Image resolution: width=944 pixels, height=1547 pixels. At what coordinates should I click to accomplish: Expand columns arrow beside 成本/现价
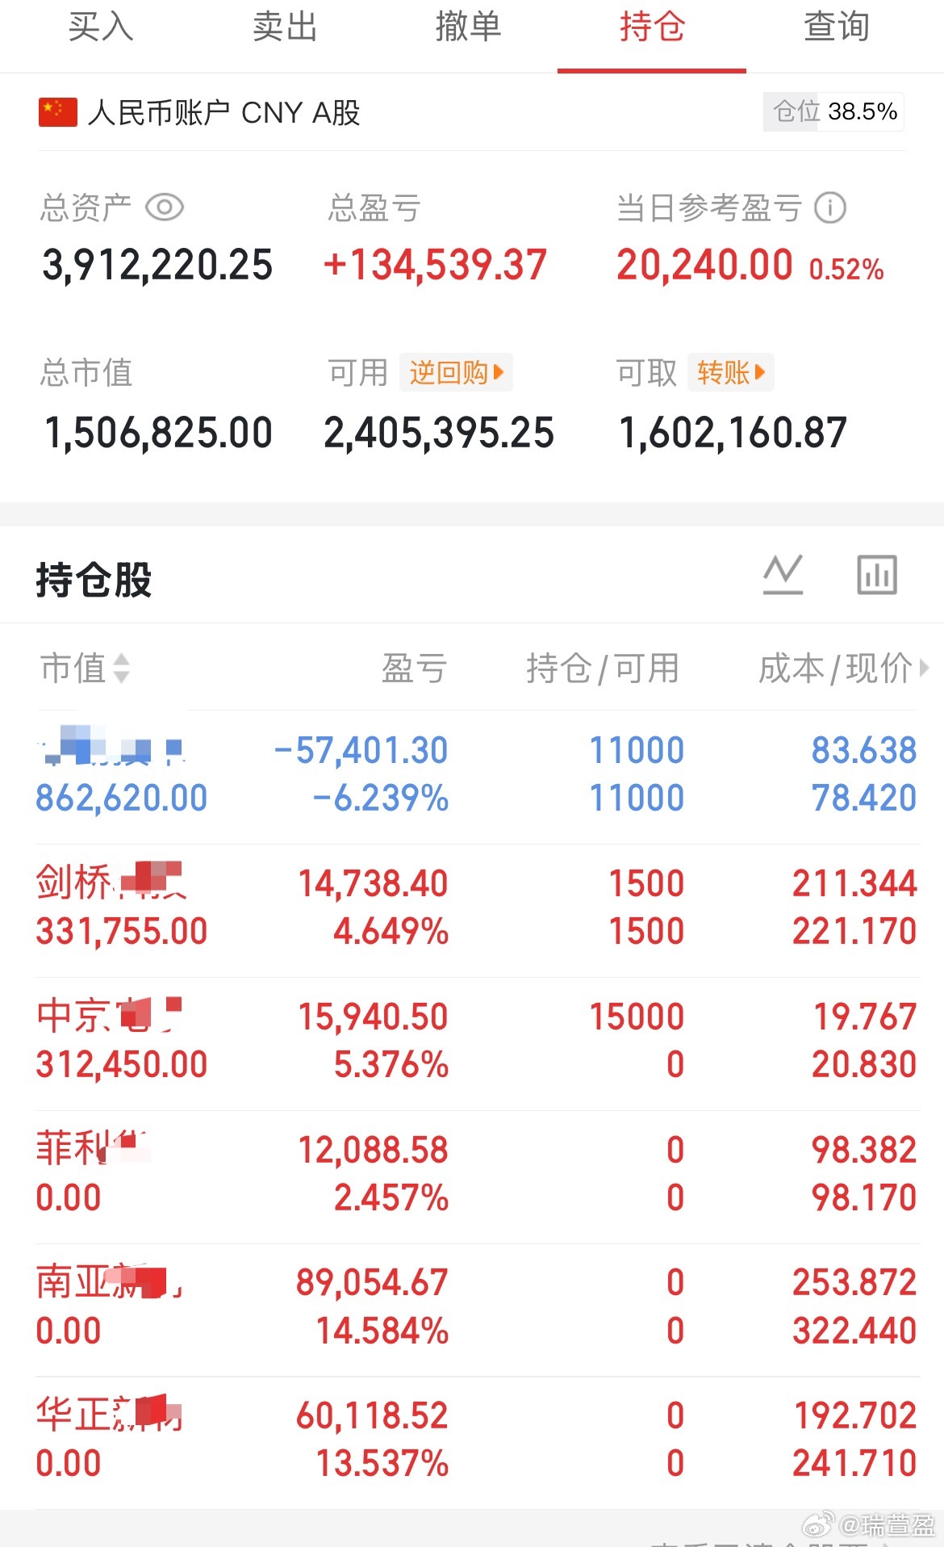coord(924,668)
